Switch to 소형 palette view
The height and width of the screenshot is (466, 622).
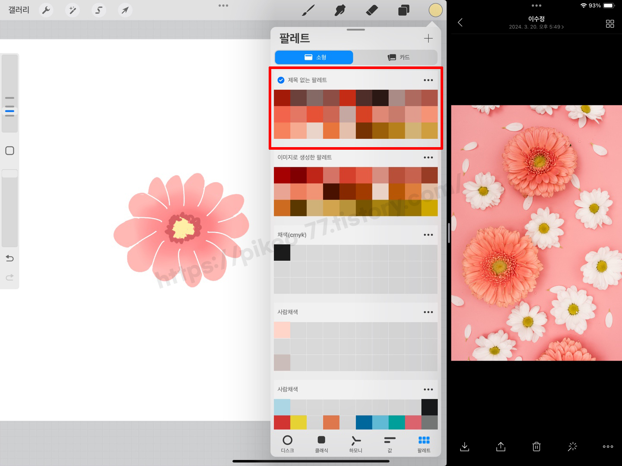point(314,57)
